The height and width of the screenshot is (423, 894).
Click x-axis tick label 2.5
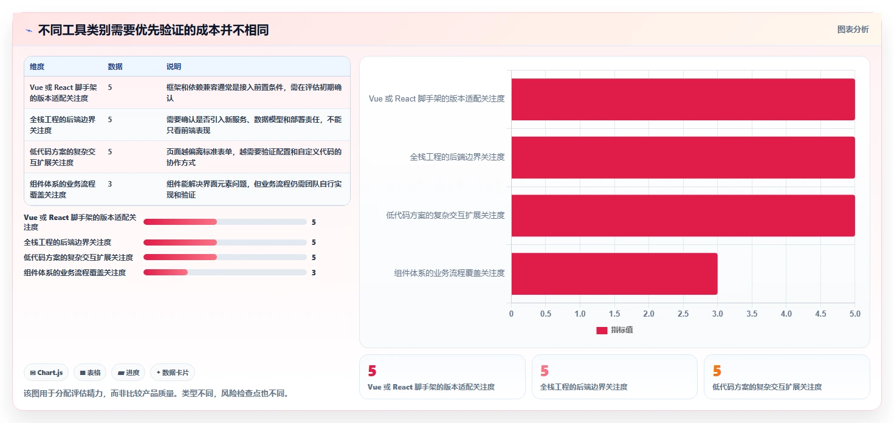pyautogui.click(x=683, y=314)
